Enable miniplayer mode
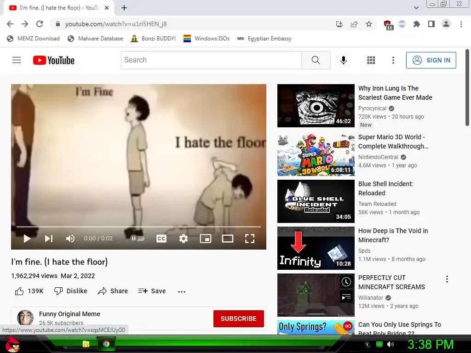This screenshot has height=353, width=471. click(x=206, y=239)
